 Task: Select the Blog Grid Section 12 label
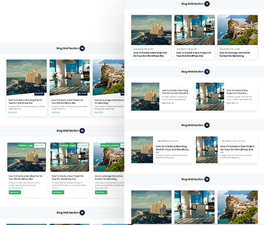(192, 71)
